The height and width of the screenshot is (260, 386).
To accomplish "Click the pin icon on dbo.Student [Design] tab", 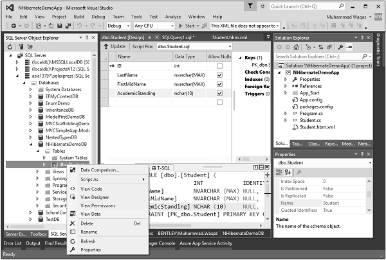I will point(150,37).
